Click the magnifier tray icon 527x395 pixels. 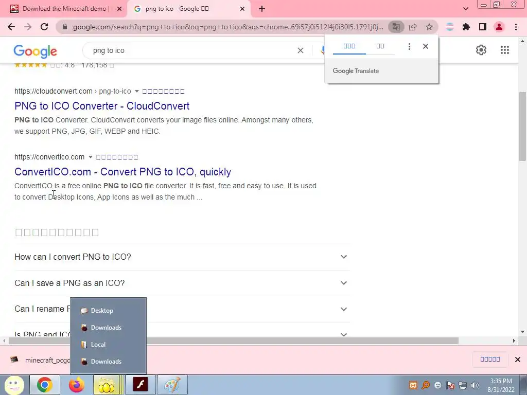click(x=426, y=385)
